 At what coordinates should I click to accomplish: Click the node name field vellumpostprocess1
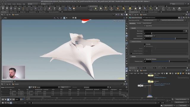160,18
